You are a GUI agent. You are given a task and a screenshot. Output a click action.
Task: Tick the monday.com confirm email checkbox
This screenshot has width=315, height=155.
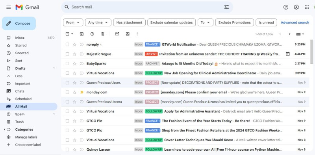pos(67,92)
